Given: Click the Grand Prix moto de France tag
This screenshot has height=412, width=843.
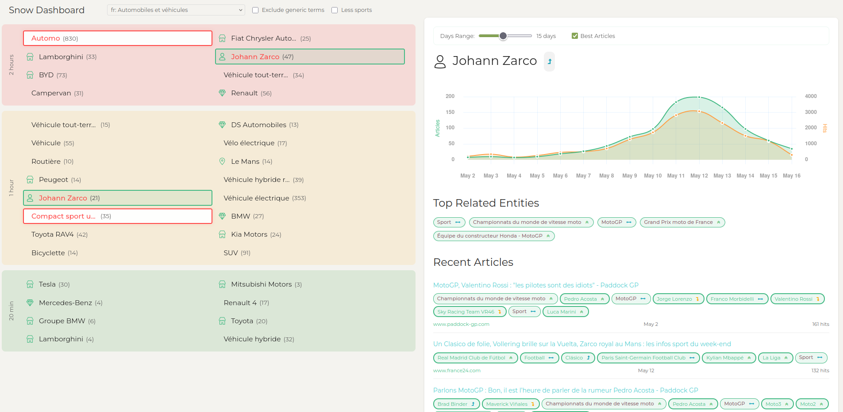Looking at the screenshot, I should 682,222.
